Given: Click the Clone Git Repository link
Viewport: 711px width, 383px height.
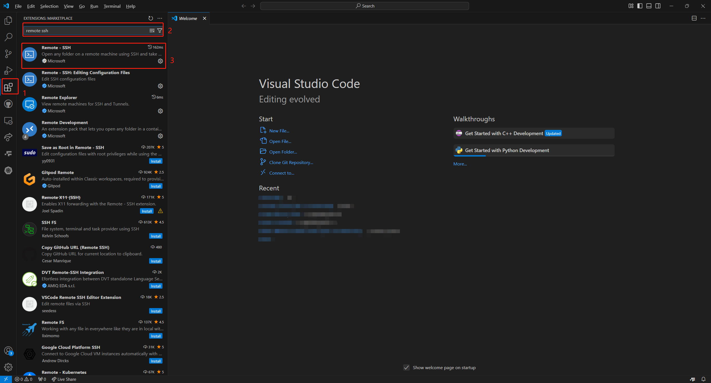Looking at the screenshot, I should [291, 162].
